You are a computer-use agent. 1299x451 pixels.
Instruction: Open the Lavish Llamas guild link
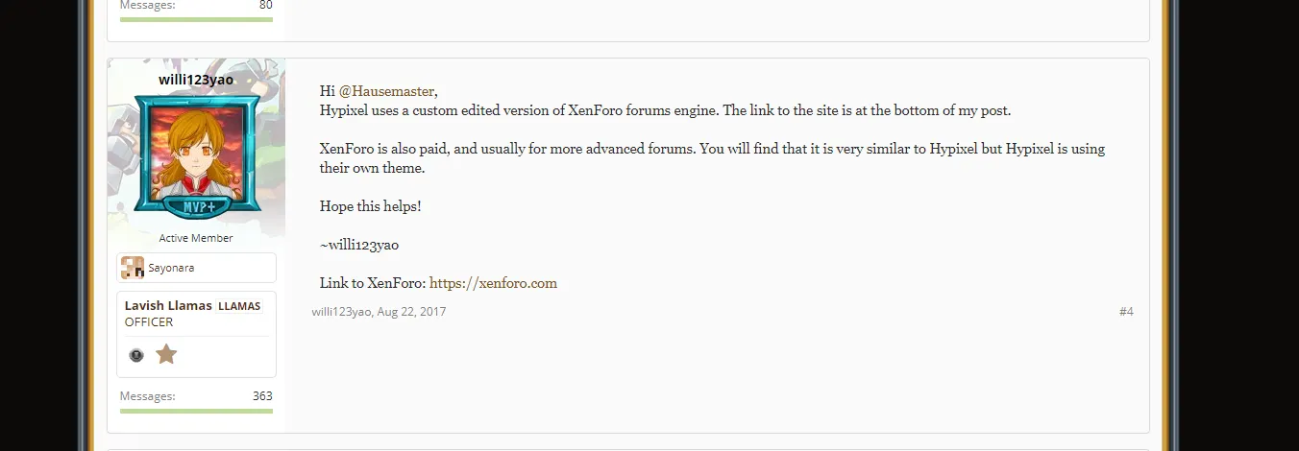pos(168,305)
